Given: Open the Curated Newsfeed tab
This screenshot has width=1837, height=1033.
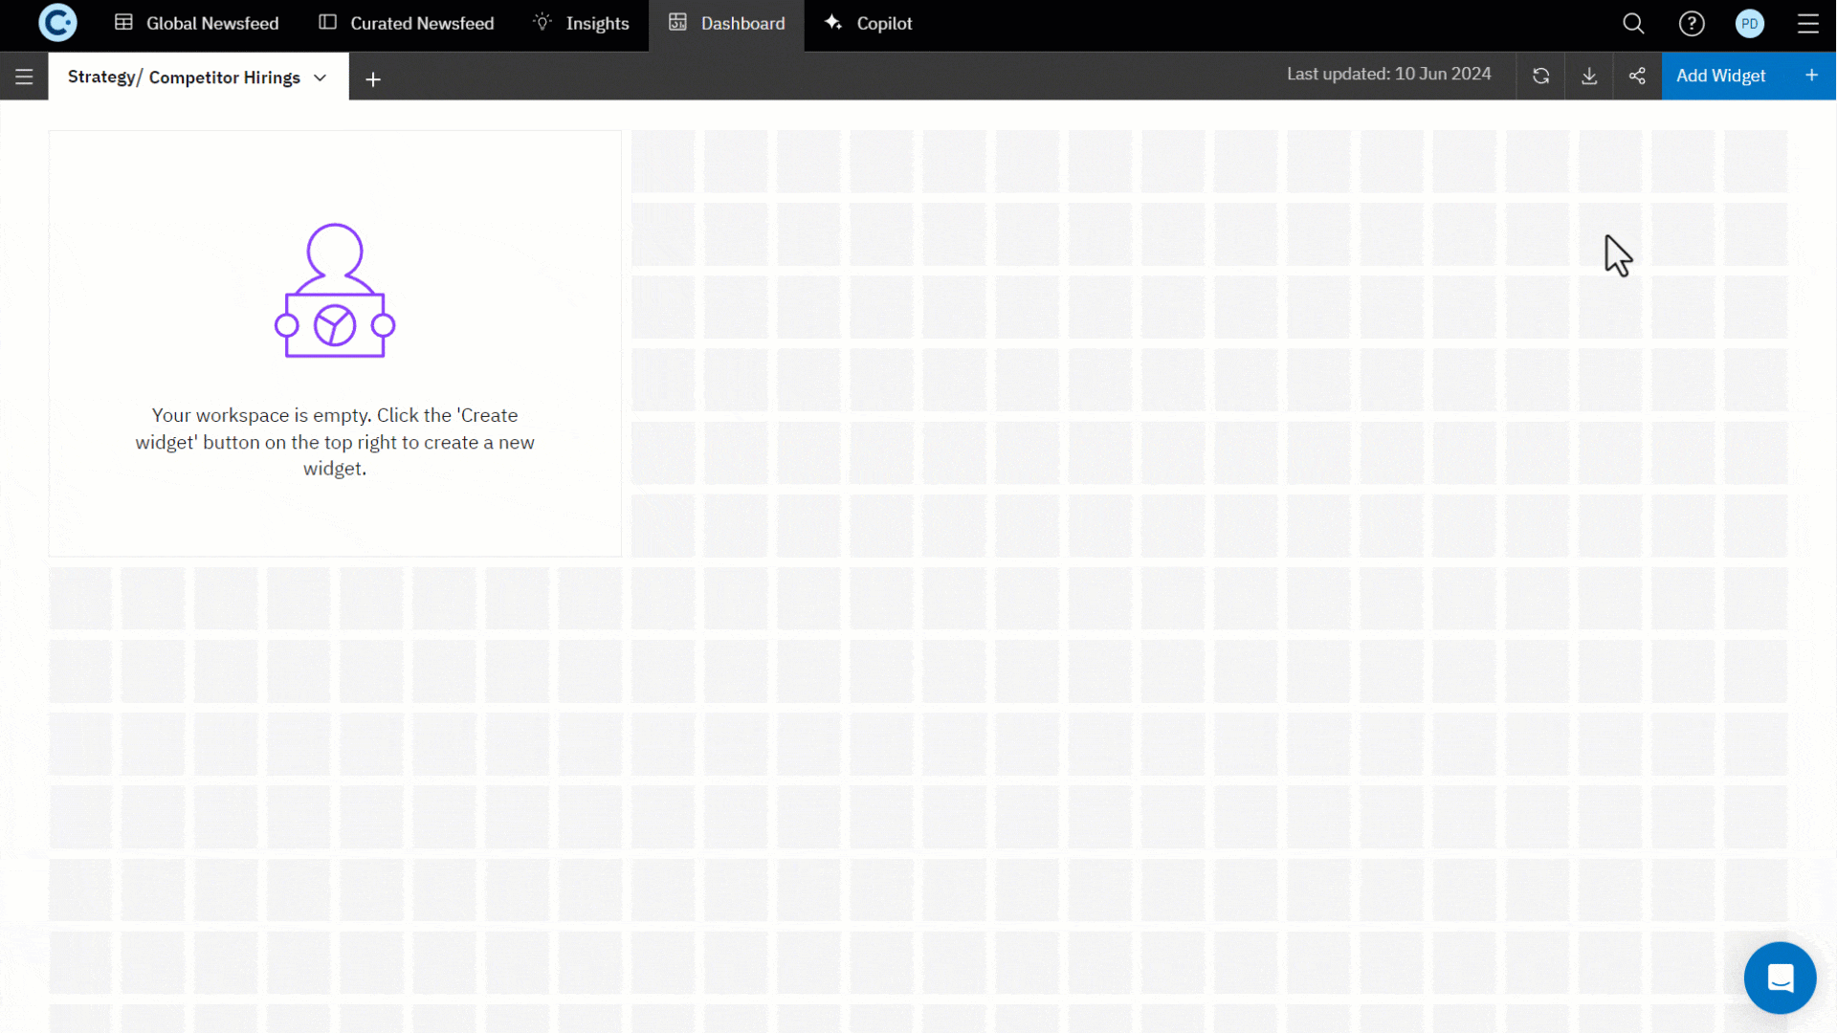Looking at the screenshot, I should click(x=407, y=23).
